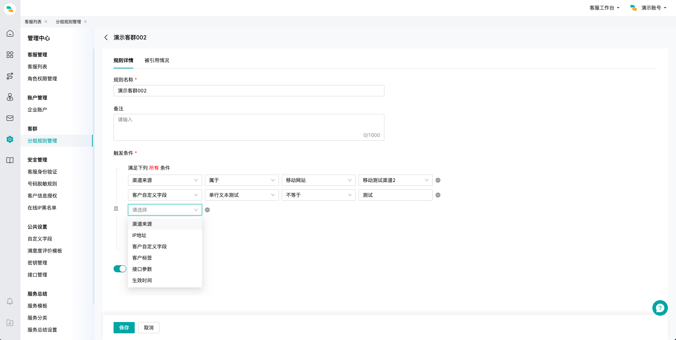Switch to the 分组规则管理 page tab

click(x=68, y=22)
